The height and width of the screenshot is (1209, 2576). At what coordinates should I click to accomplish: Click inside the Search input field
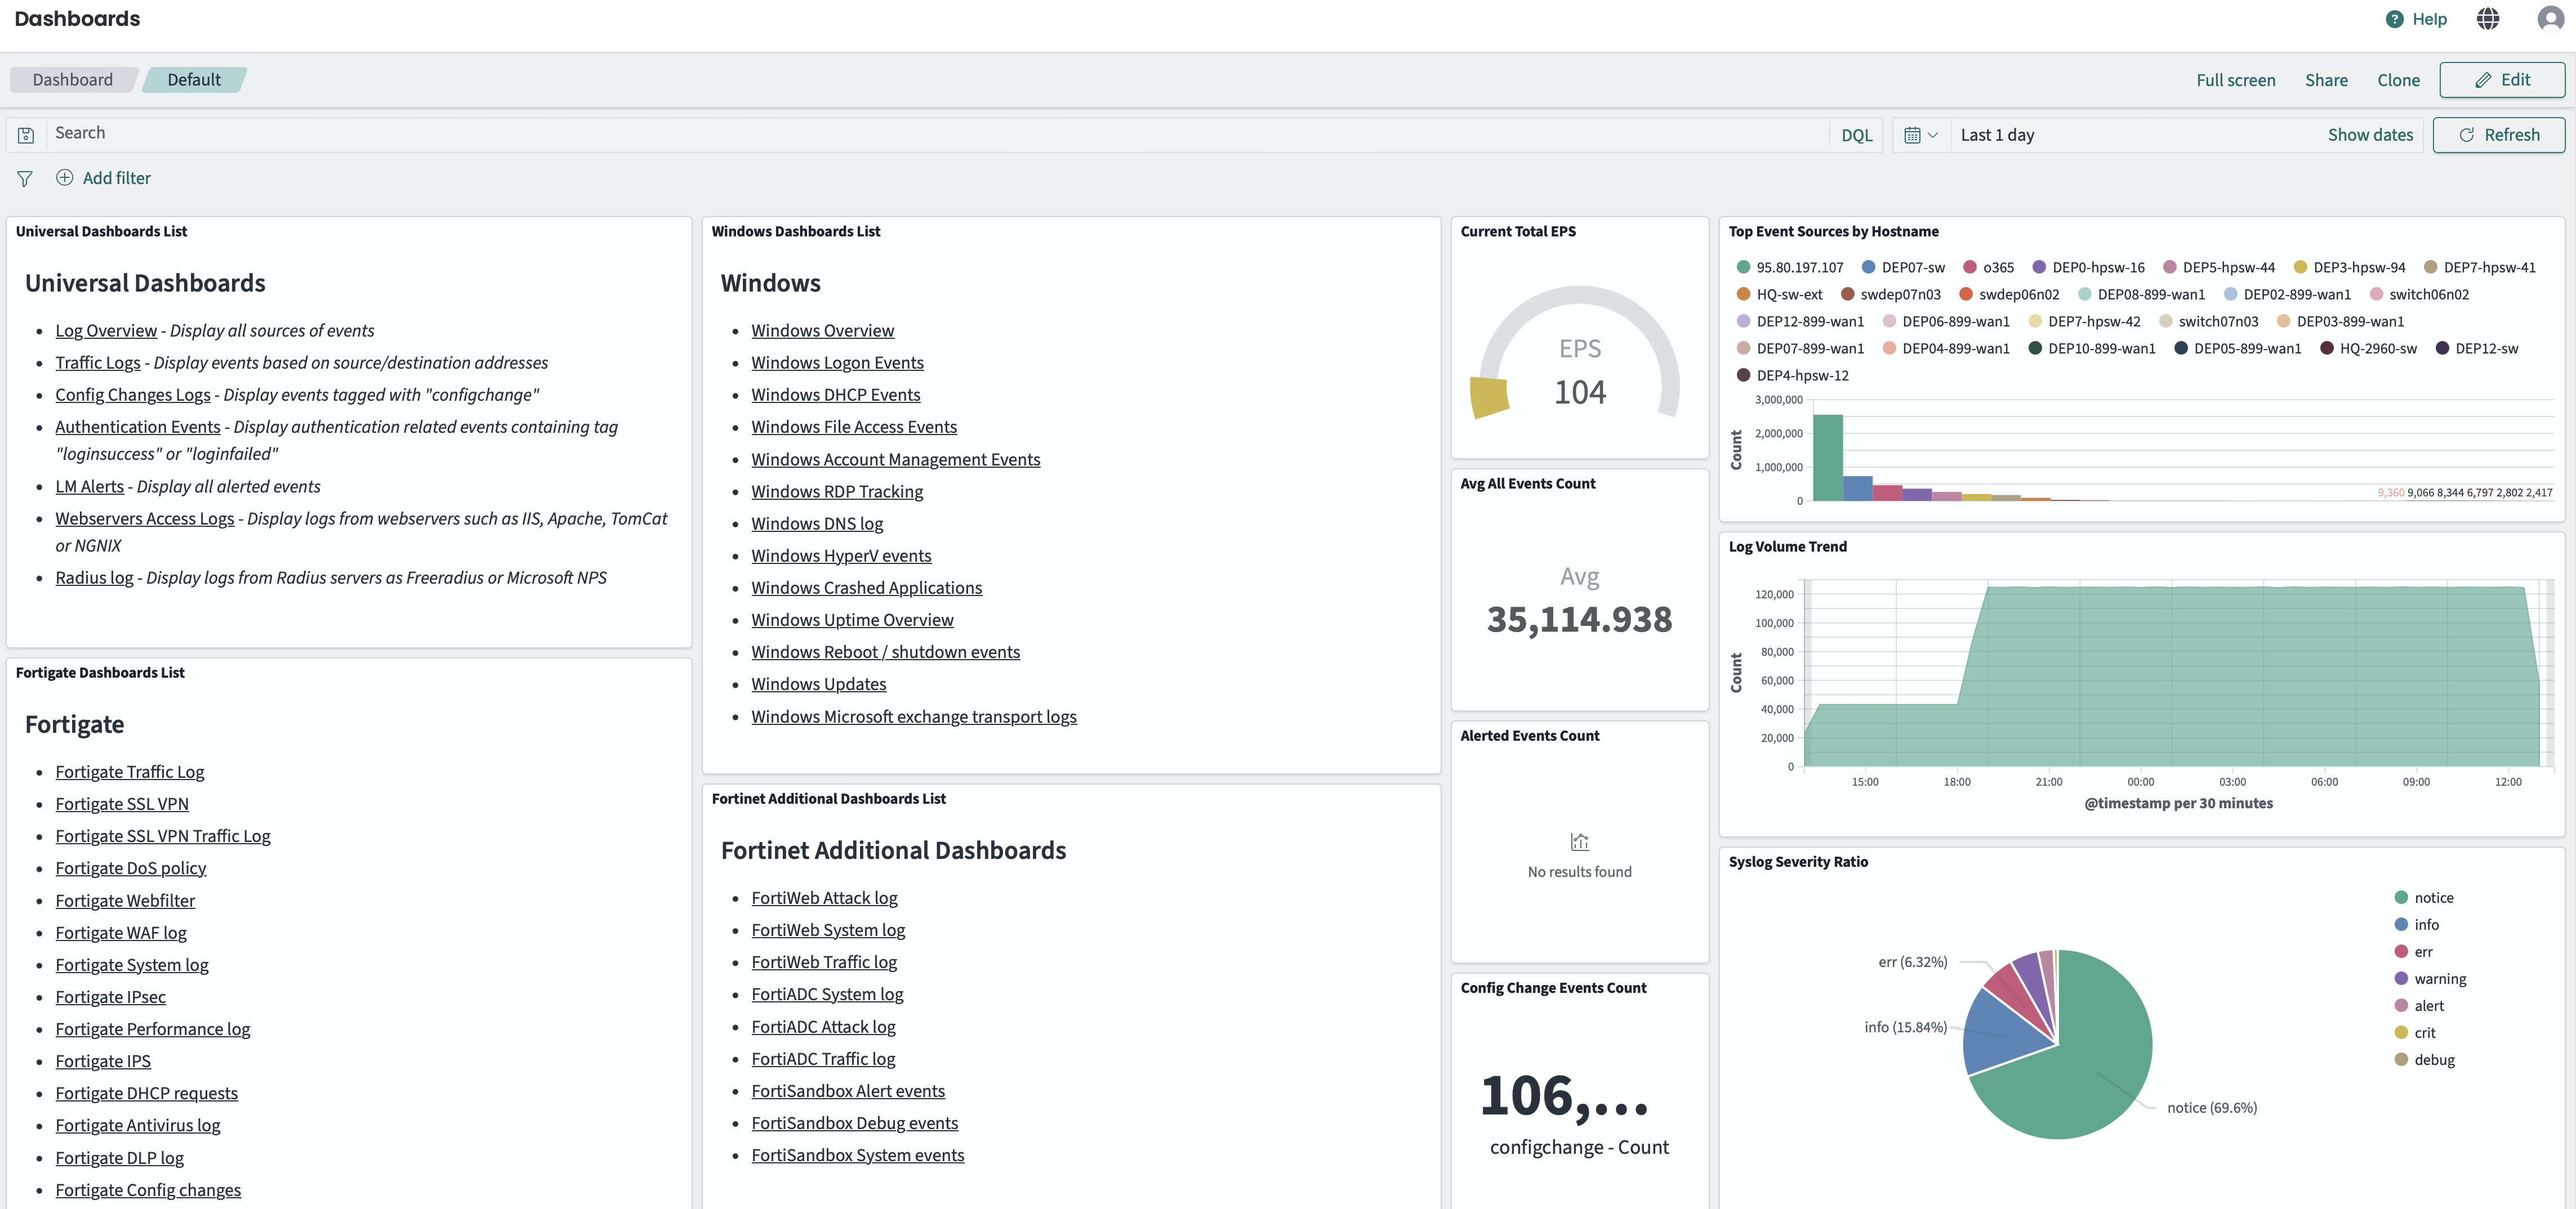[400, 133]
